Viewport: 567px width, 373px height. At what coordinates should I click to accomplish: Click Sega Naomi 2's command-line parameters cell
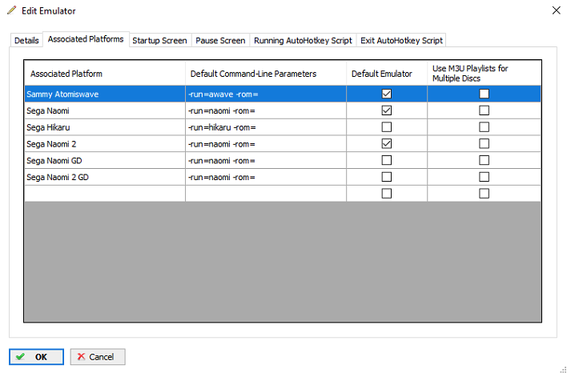click(266, 144)
